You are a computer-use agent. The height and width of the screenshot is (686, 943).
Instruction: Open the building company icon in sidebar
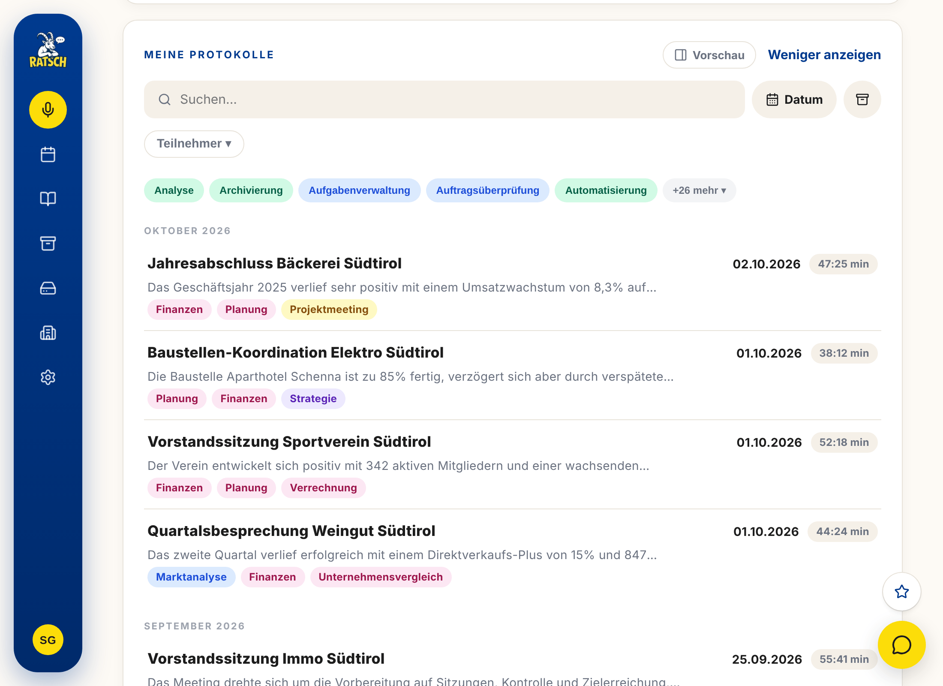pos(48,333)
